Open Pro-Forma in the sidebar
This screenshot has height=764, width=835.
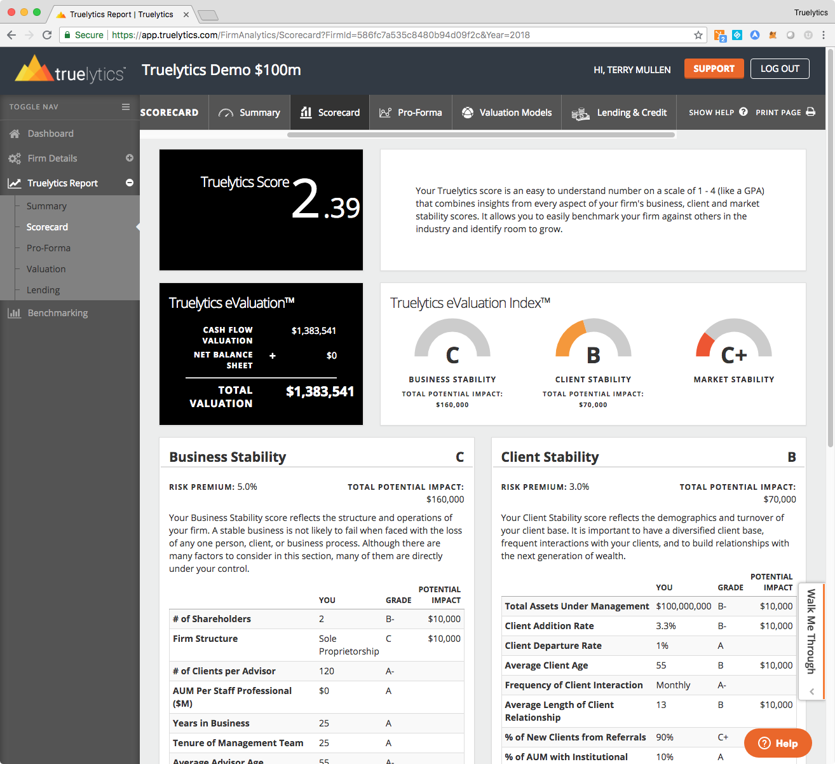tap(48, 248)
